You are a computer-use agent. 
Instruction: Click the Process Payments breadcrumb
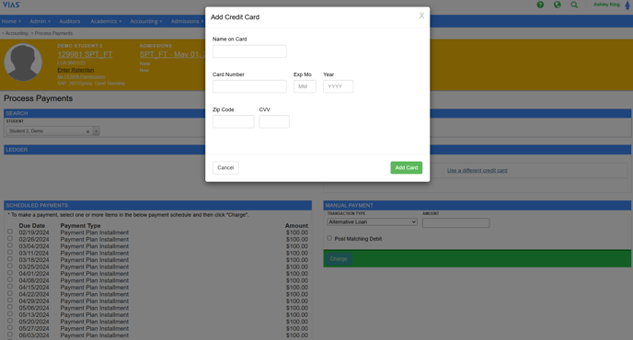pos(53,33)
